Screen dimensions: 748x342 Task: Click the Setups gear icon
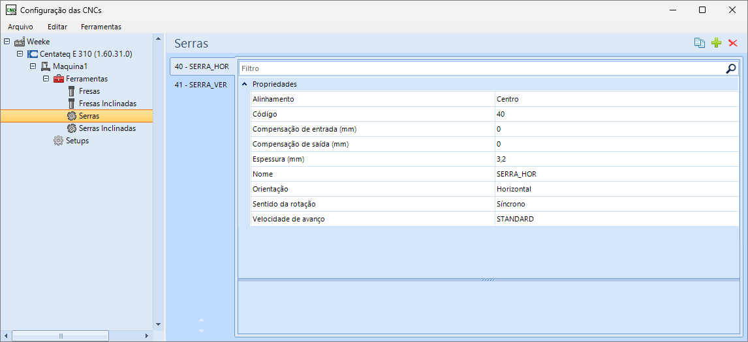pyautogui.click(x=58, y=141)
